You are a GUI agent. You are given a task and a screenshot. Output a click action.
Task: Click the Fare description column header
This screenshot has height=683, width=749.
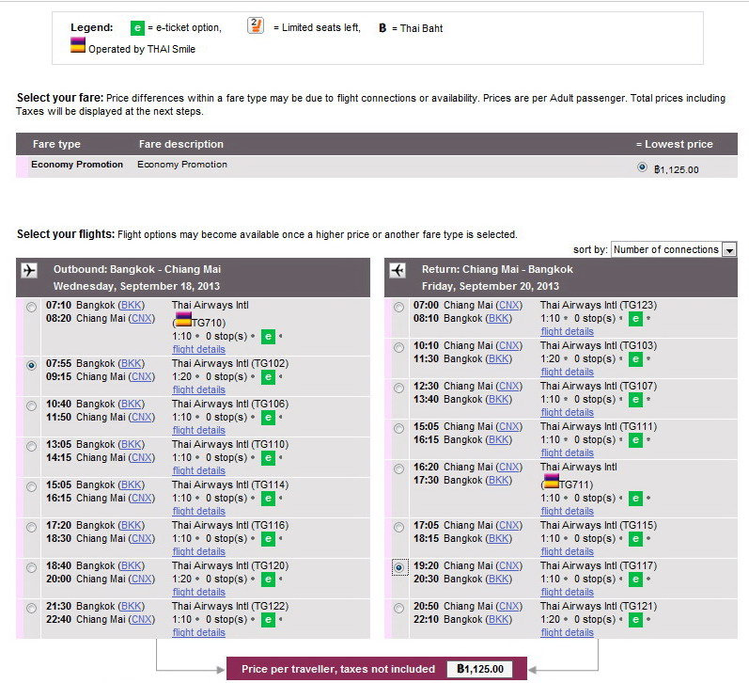tap(181, 144)
